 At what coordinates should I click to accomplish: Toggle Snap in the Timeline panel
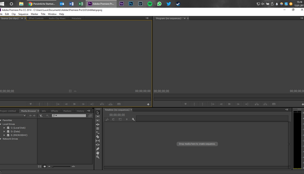coord(113,119)
